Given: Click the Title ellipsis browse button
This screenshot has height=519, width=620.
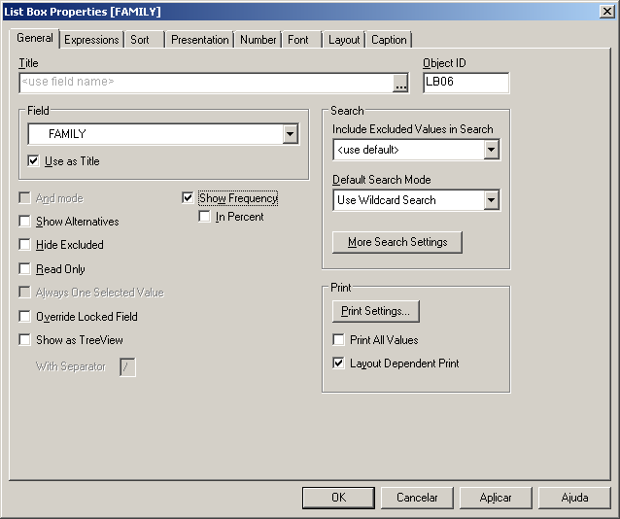Looking at the screenshot, I should click(x=401, y=85).
